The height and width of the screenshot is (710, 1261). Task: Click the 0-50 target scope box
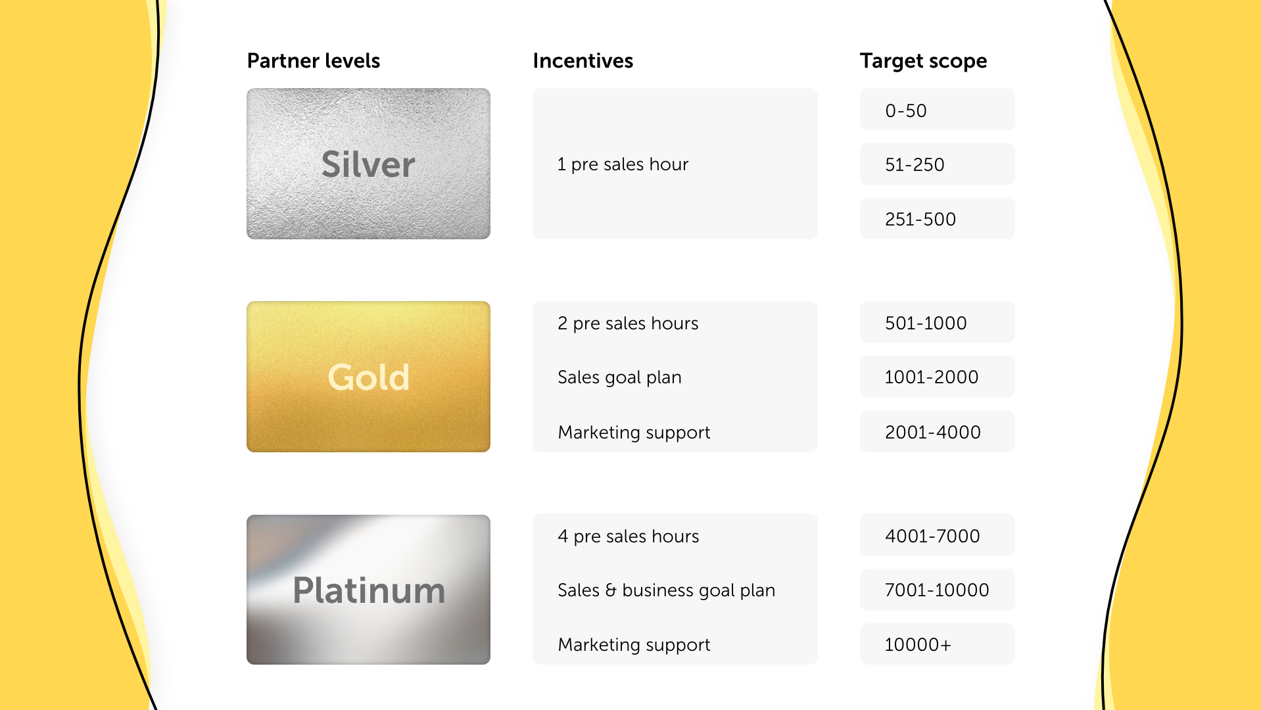coord(937,110)
